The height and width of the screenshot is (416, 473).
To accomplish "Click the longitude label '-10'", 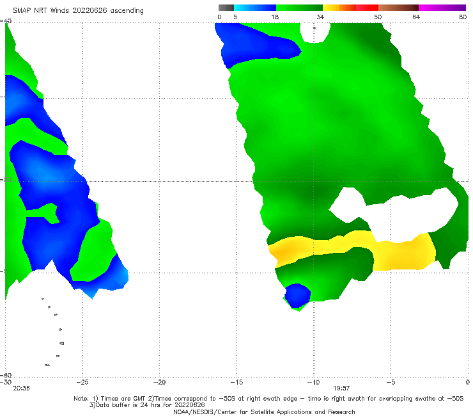I will pyautogui.click(x=313, y=382).
